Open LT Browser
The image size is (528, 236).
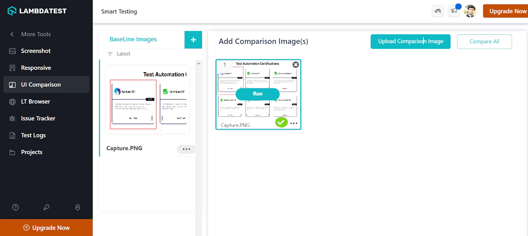pyautogui.click(x=46, y=101)
